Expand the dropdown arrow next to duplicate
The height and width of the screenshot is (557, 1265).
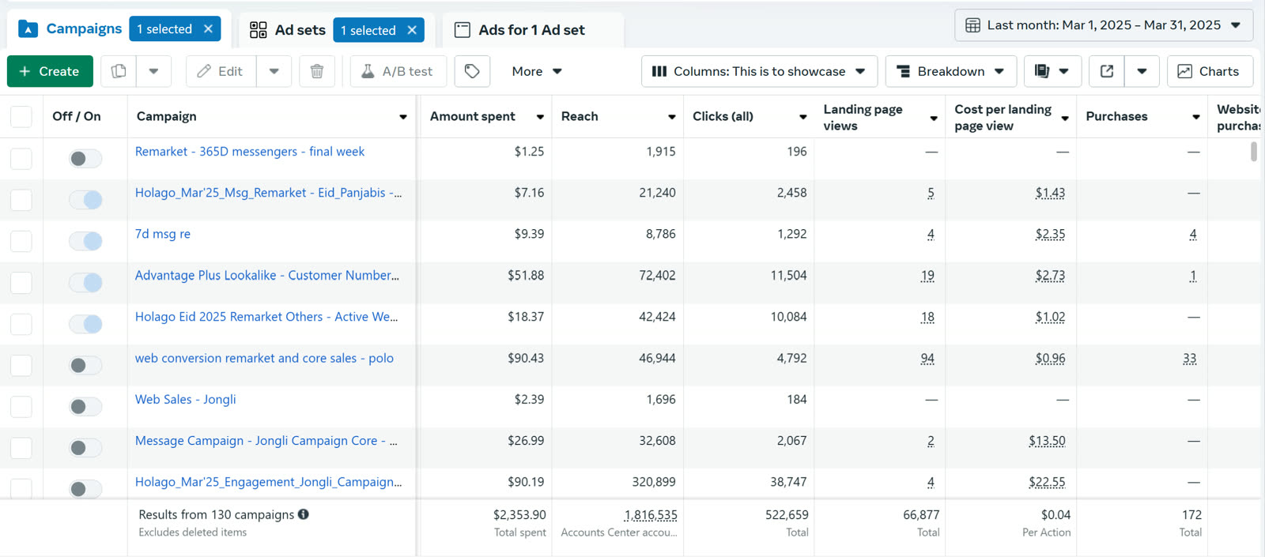153,71
